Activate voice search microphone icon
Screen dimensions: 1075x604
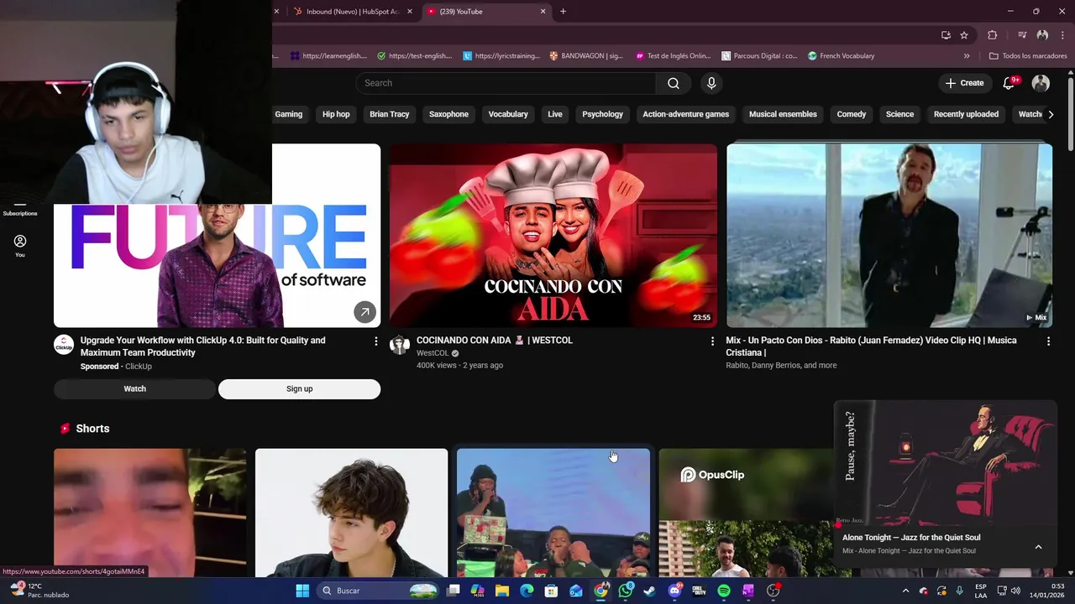[711, 83]
